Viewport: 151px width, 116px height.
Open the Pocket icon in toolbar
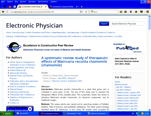[x=141, y=12]
